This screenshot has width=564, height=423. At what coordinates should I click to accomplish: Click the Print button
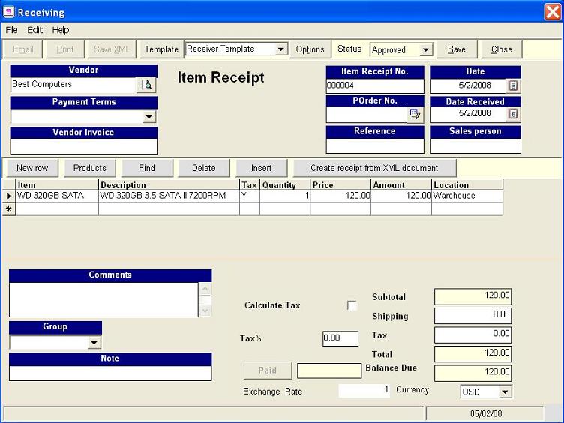coord(64,49)
